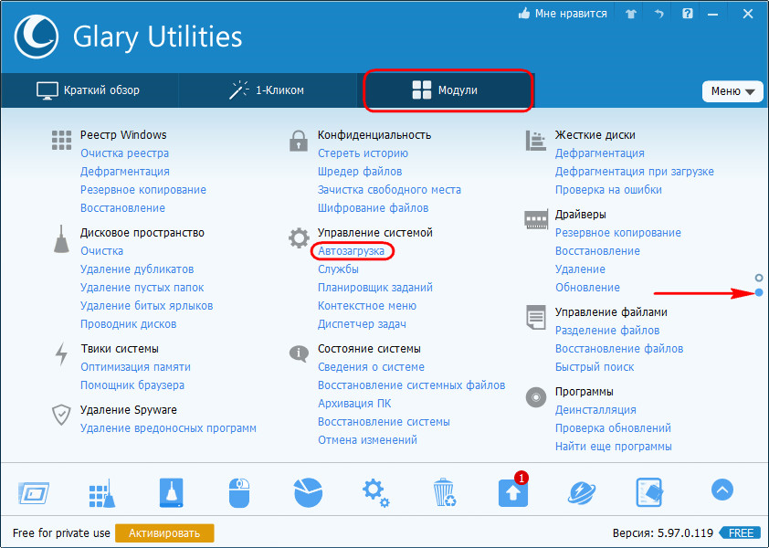This screenshot has width=769, height=548.
Task: Open the skins t-shirt icon in title bar
Action: (631, 15)
